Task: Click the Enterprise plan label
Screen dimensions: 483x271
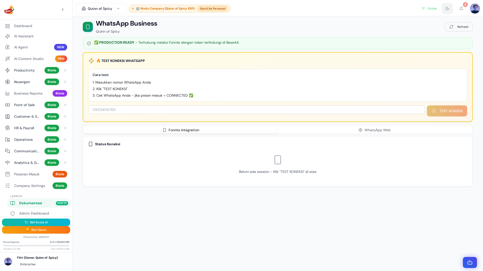Action: click(x=28, y=264)
